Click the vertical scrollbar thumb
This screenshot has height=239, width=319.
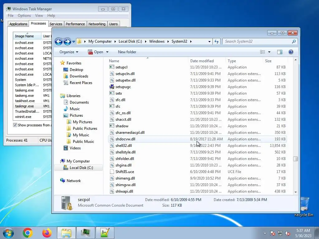pos(296,159)
